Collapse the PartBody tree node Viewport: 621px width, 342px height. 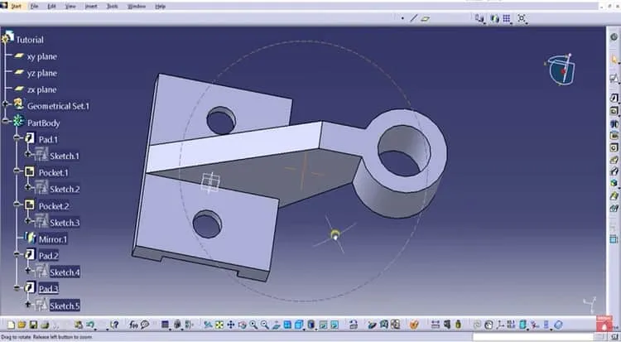tap(5, 121)
